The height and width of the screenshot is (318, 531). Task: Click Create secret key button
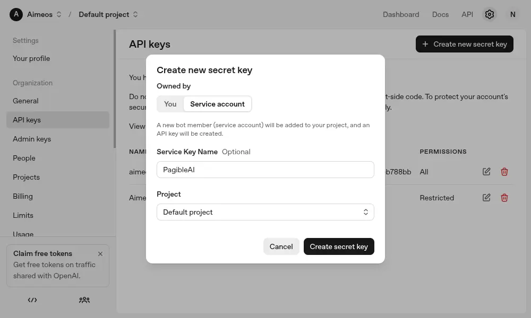(339, 246)
